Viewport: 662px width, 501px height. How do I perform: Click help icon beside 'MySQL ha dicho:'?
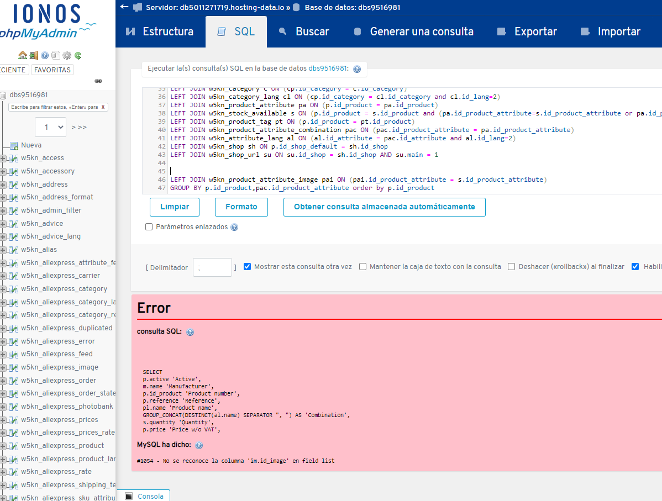(x=199, y=445)
